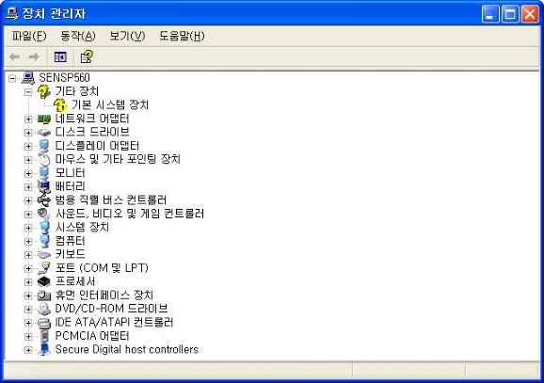Expand the 포트 (COM 및 LPT) category
This screenshot has width=544, height=383.
coord(28,268)
